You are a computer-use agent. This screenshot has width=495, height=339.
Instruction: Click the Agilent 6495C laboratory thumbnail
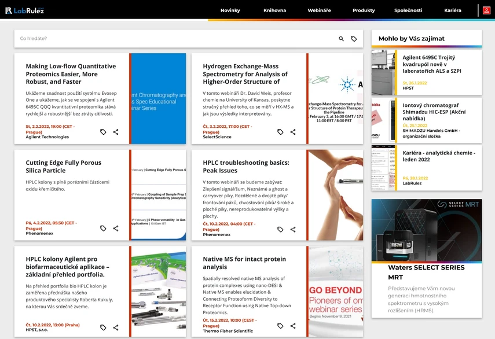(383, 72)
